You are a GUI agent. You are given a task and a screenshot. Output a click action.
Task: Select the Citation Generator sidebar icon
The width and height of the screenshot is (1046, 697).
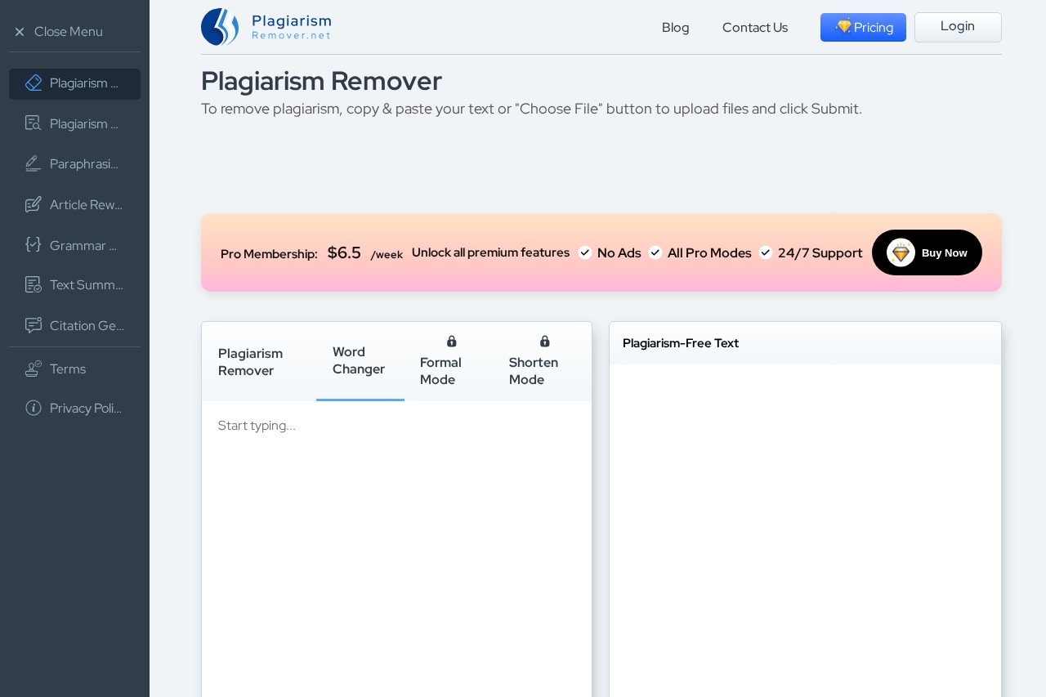[x=34, y=325]
